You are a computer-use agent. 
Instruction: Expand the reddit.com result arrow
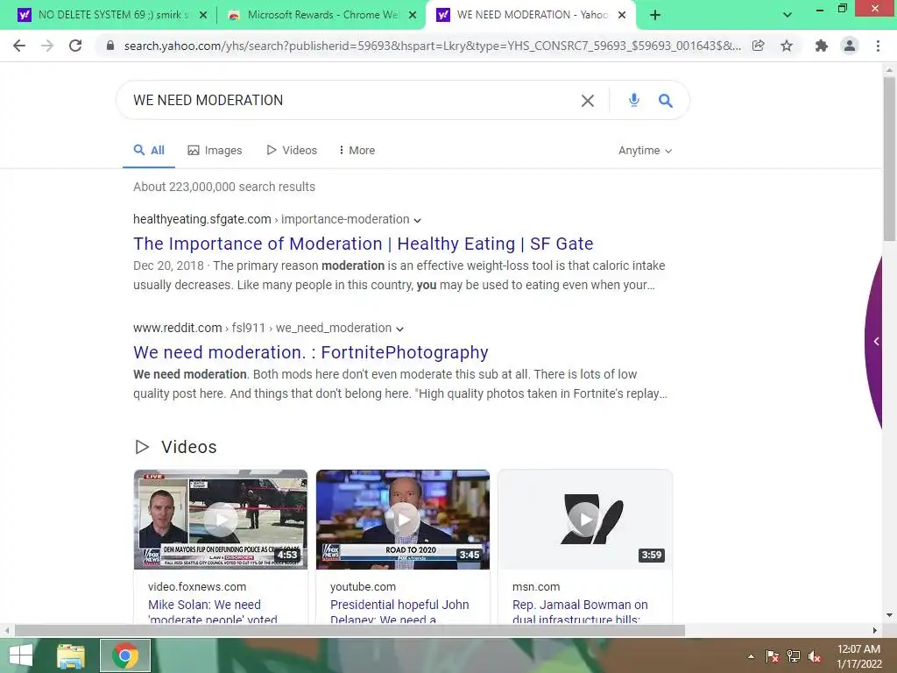[x=399, y=329]
